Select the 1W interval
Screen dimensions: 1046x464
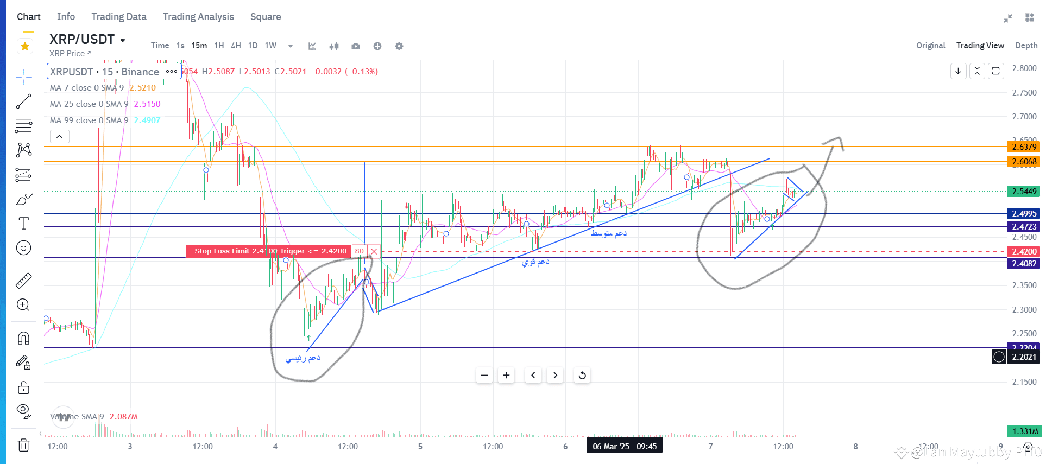[x=270, y=46]
